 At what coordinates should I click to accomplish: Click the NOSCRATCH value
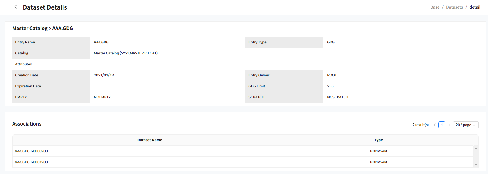pos(338,97)
